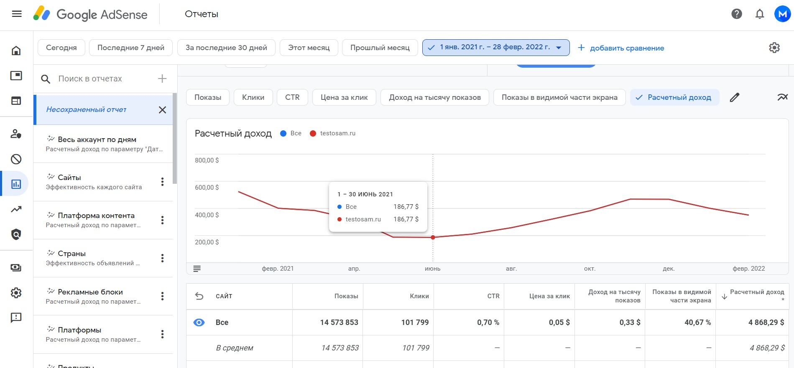Open the main hamburger menu
Image resolution: width=794 pixels, height=368 pixels.
tap(17, 14)
